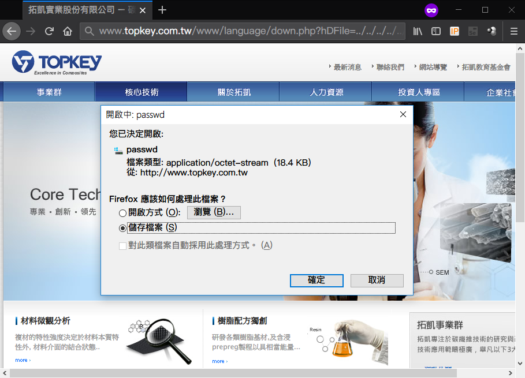Confirm with the 確定 button
Screen dimensions: 525x378
click(x=317, y=280)
